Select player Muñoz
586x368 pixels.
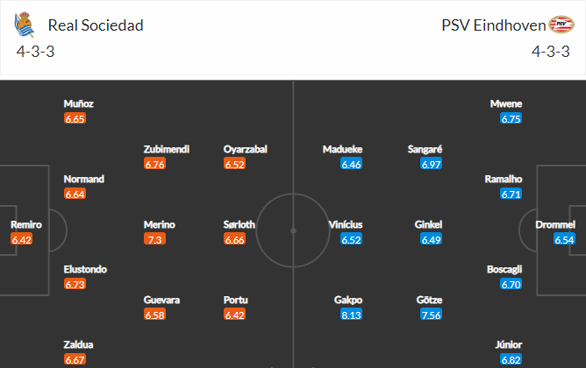[x=78, y=103]
